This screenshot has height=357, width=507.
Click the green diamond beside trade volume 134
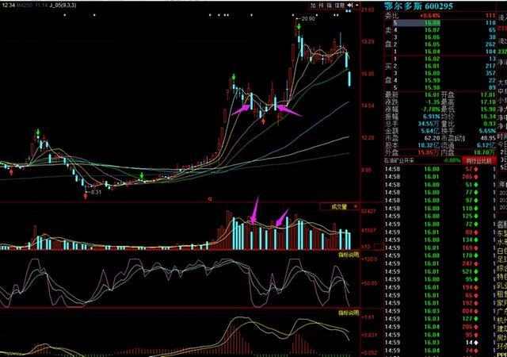(475, 240)
